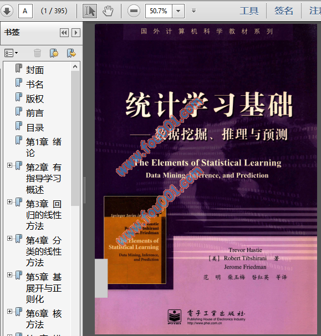Click the expand current bookmark icon
The image size is (321, 336).
[71, 53]
